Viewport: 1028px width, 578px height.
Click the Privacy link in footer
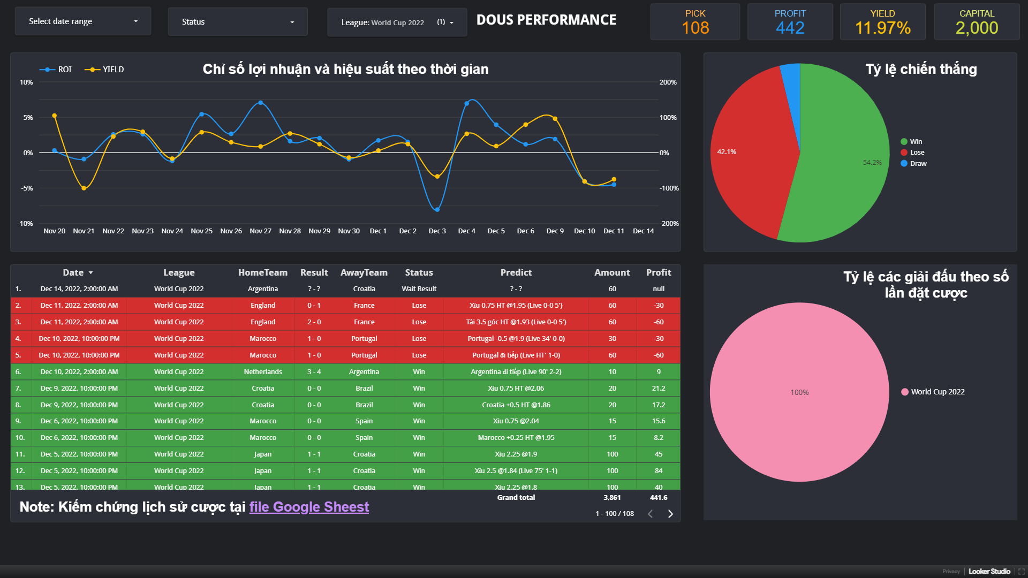click(951, 572)
